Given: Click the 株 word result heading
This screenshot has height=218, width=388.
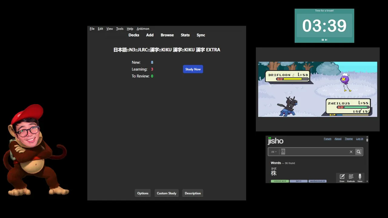Looking at the screenshot, I should coord(274,173).
